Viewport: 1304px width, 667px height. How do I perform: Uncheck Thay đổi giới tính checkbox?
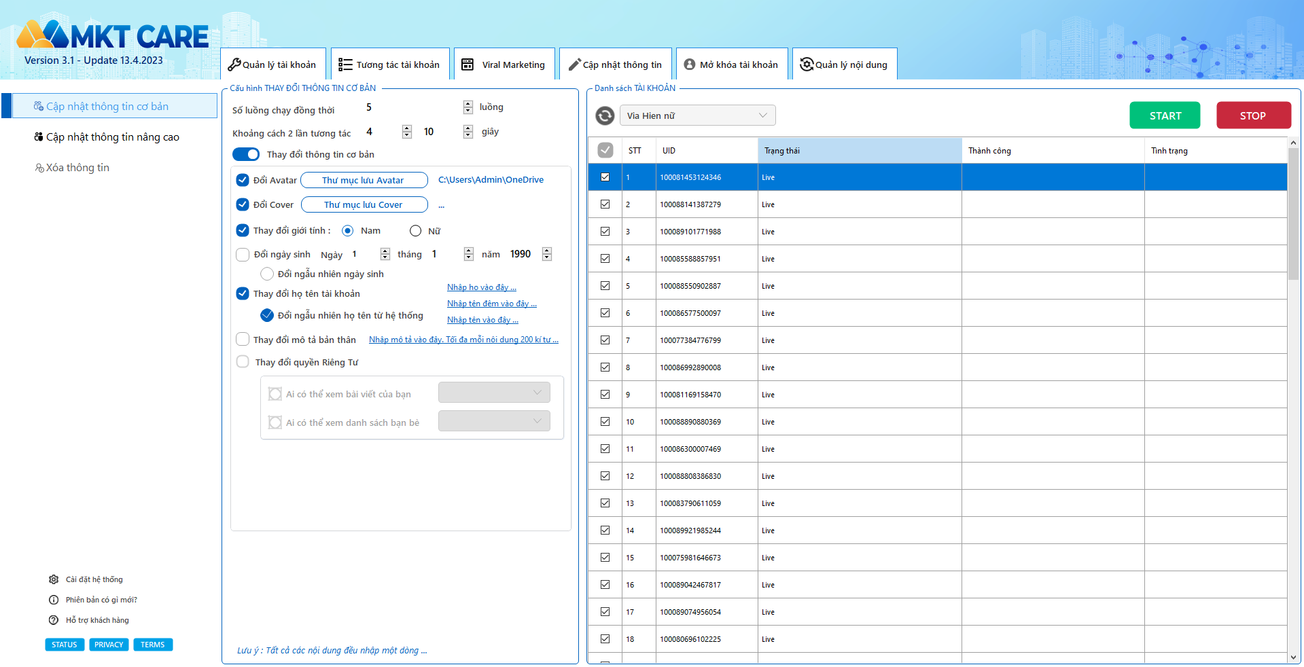pos(243,230)
